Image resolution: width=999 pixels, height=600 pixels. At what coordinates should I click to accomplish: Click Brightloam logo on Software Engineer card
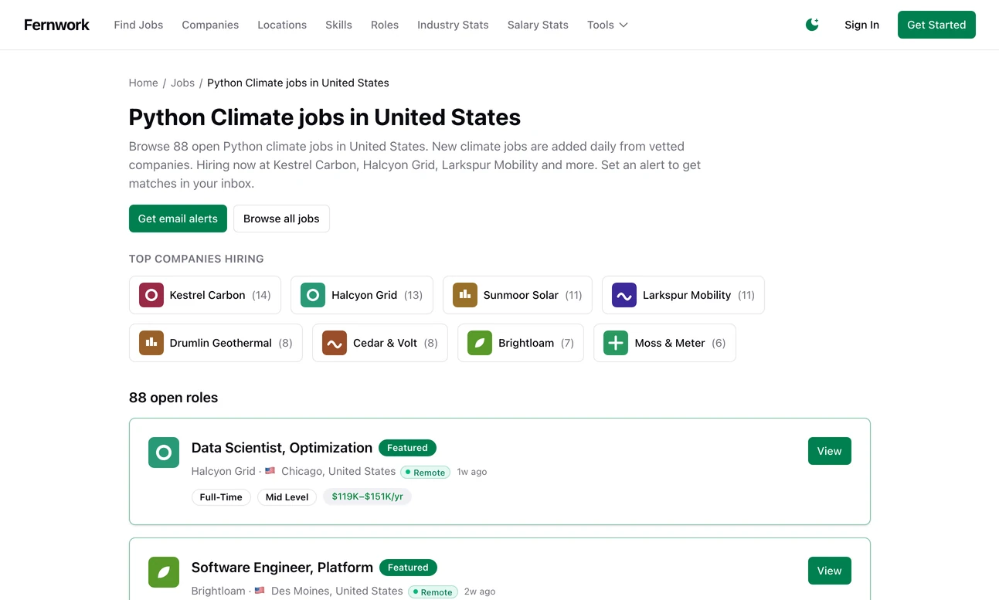(x=164, y=572)
